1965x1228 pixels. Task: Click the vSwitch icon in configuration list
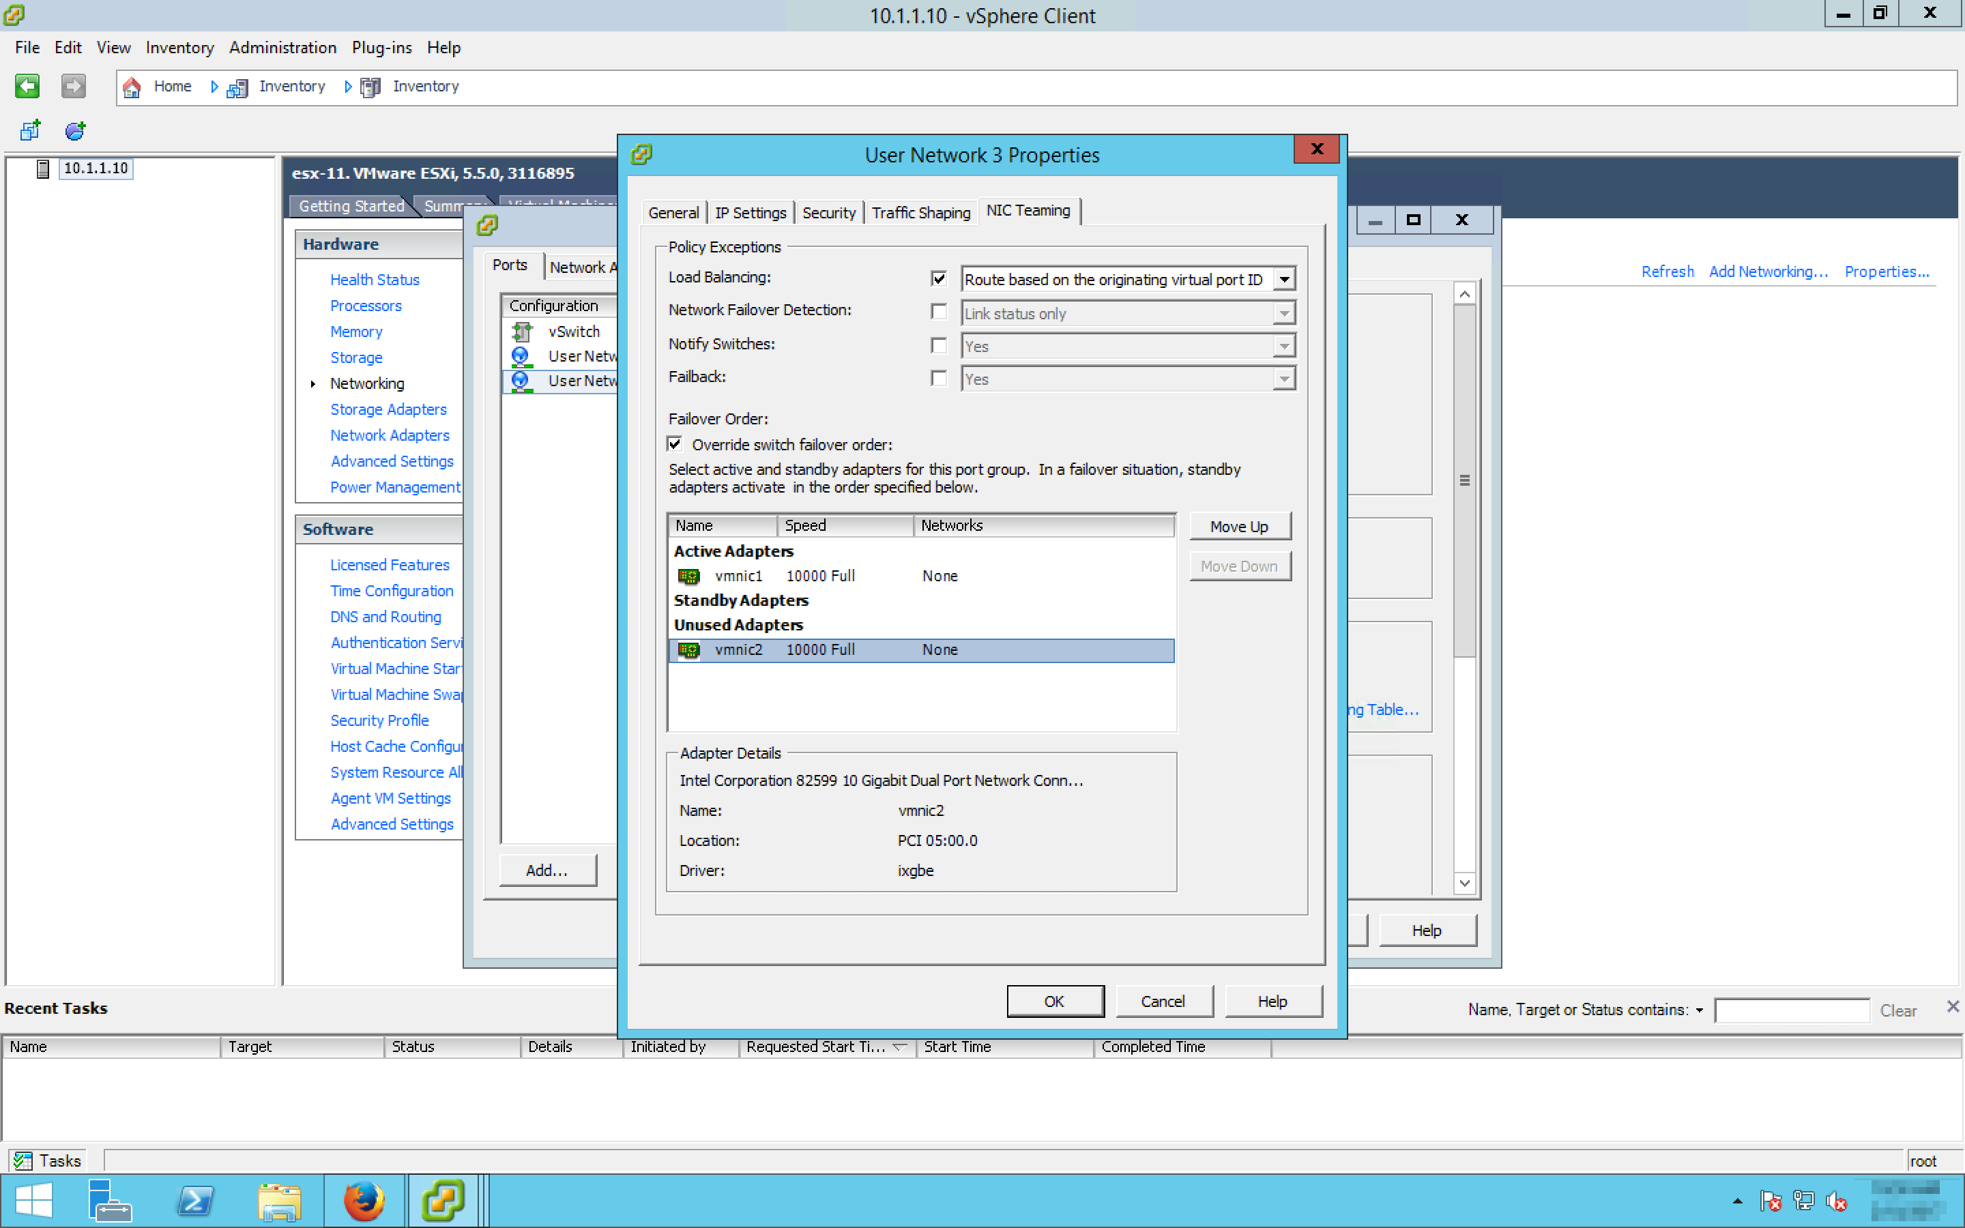tap(521, 332)
